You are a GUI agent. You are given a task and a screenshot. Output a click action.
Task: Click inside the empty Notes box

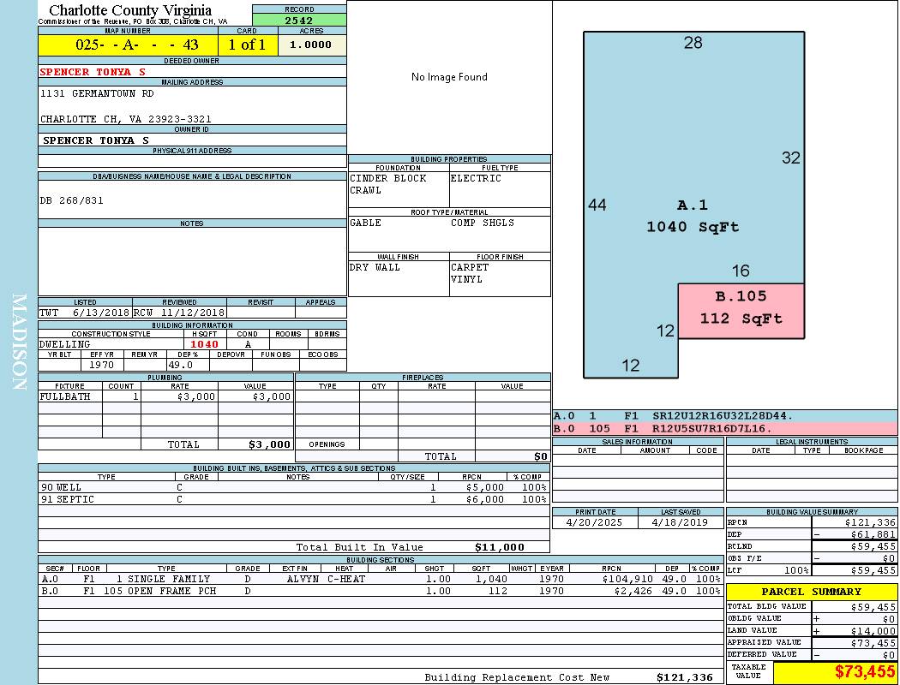pos(191,261)
